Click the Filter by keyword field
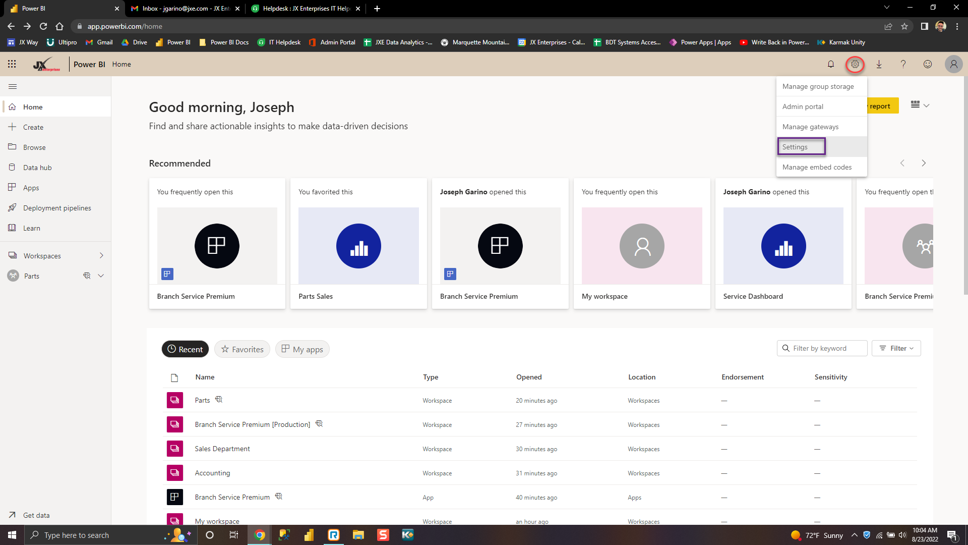This screenshot has height=545, width=968. tap(826, 348)
